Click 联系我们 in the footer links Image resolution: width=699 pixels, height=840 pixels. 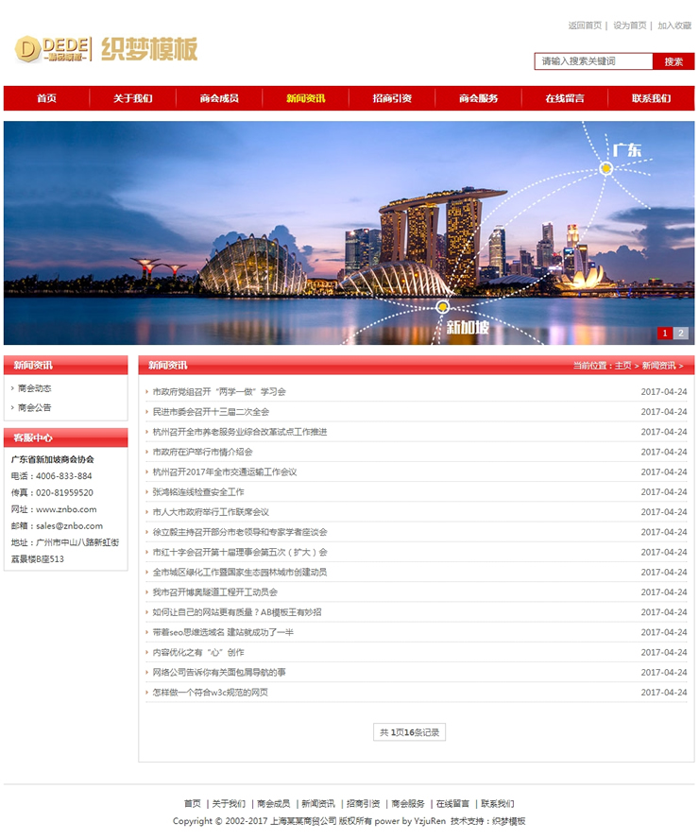click(497, 803)
